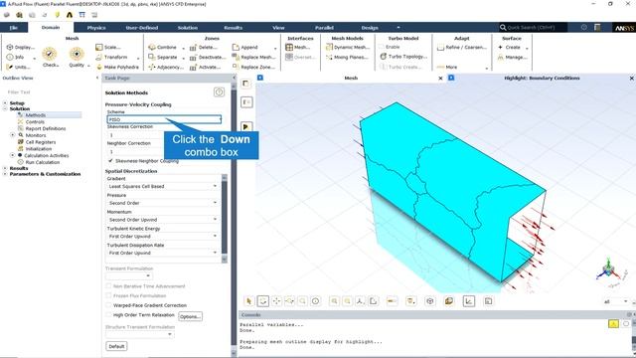Open Mixing Planes
The image size is (636, 358).
(x=347, y=58)
